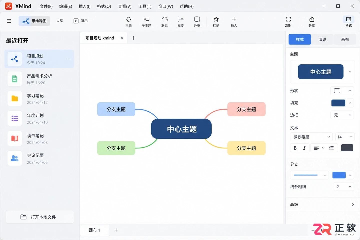Open more options for 项目规划 file
Viewport: 360px width, 240px height.
click(68, 59)
